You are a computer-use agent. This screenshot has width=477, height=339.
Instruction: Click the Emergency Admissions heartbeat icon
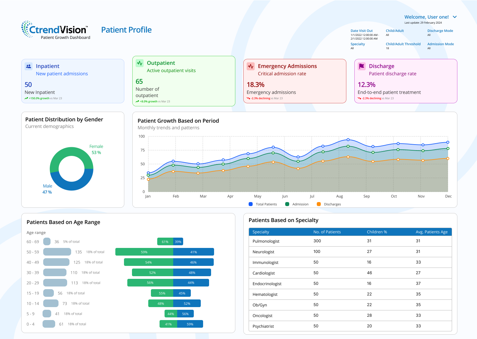(251, 66)
